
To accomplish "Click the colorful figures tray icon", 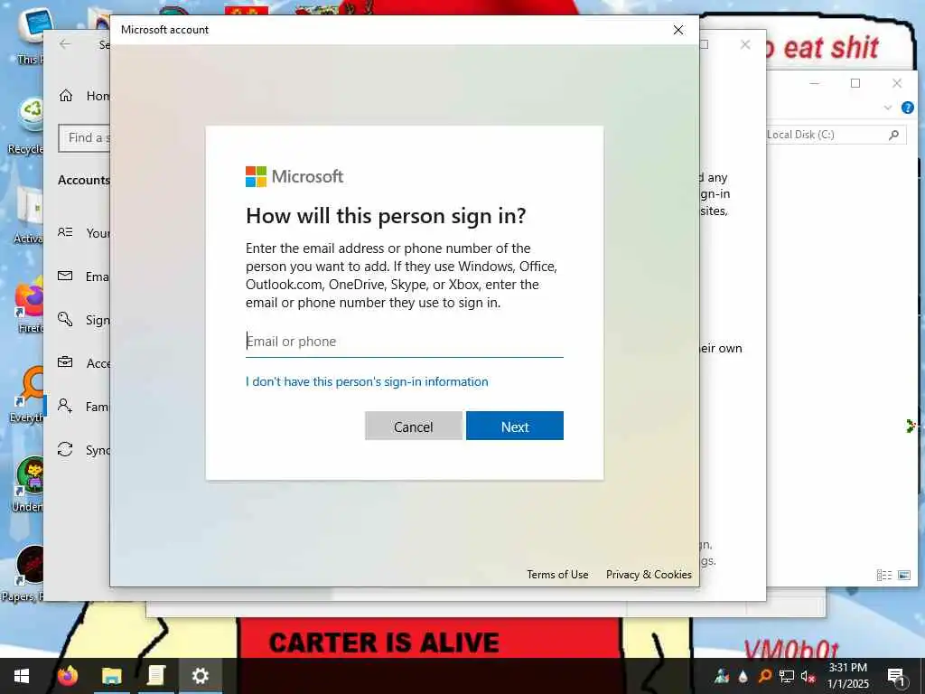I will pyautogui.click(x=722, y=676).
